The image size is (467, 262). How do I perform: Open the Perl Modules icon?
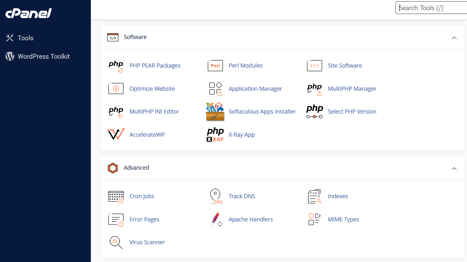(215, 66)
